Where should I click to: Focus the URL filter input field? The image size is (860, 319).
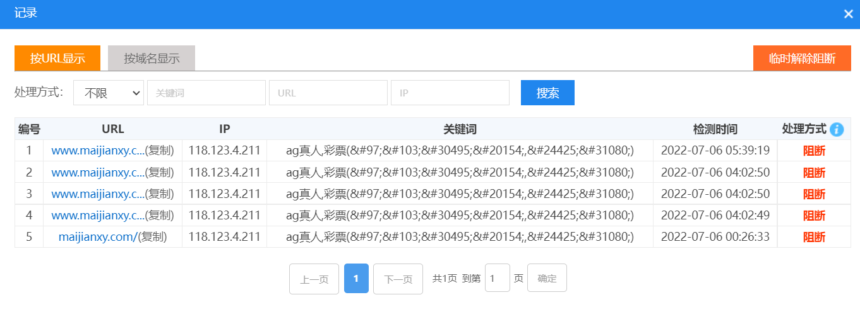328,93
